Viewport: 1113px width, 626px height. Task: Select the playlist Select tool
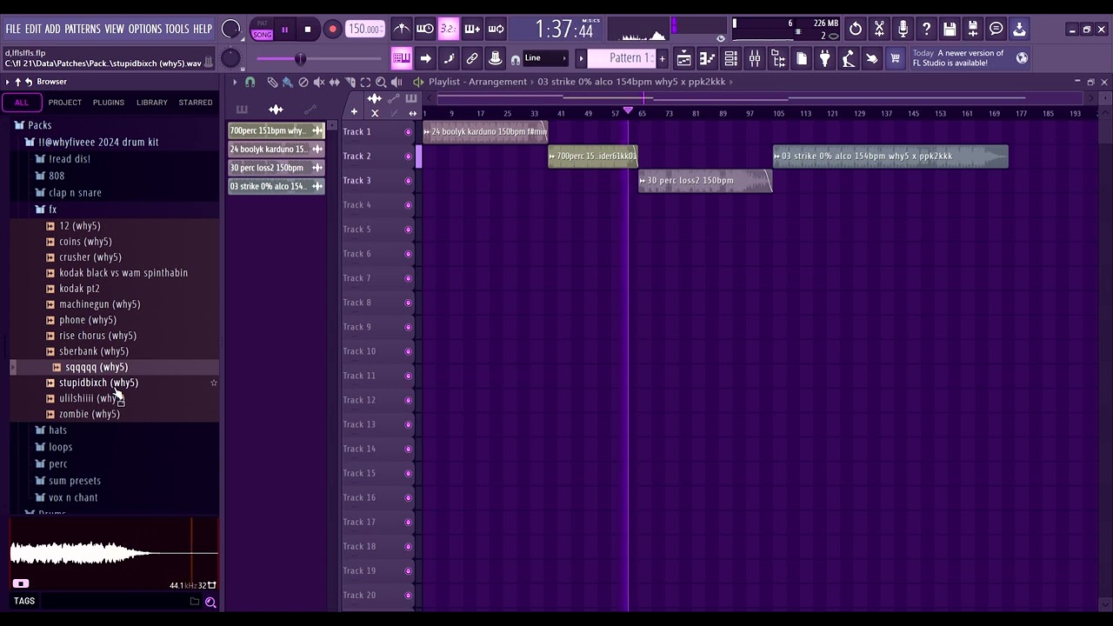coord(365,82)
